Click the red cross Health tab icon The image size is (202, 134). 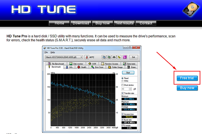(79, 67)
